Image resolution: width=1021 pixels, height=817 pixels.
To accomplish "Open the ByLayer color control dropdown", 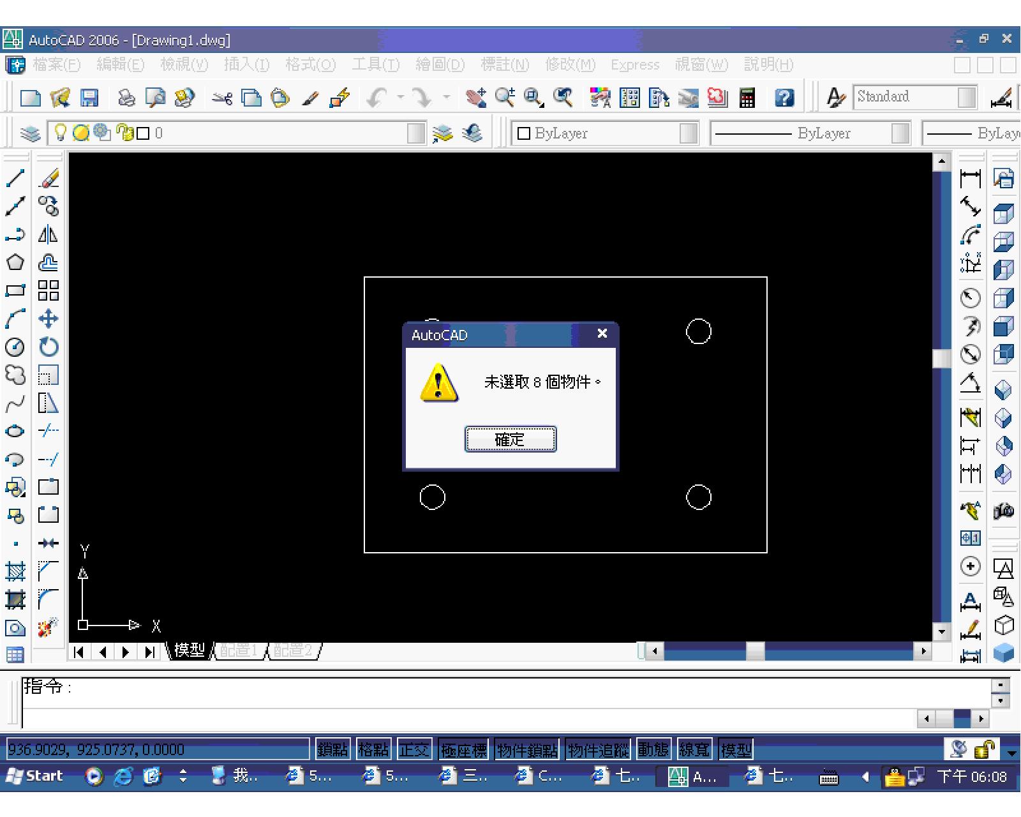I will [689, 133].
